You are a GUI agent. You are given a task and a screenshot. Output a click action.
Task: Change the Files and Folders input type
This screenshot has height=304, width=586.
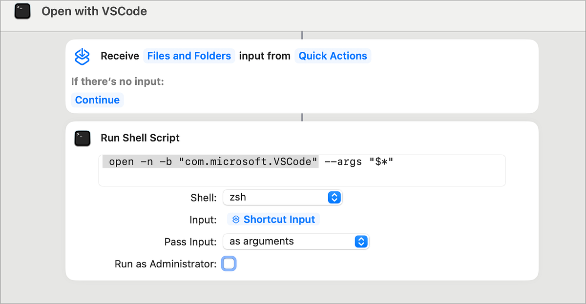pyautogui.click(x=189, y=56)
